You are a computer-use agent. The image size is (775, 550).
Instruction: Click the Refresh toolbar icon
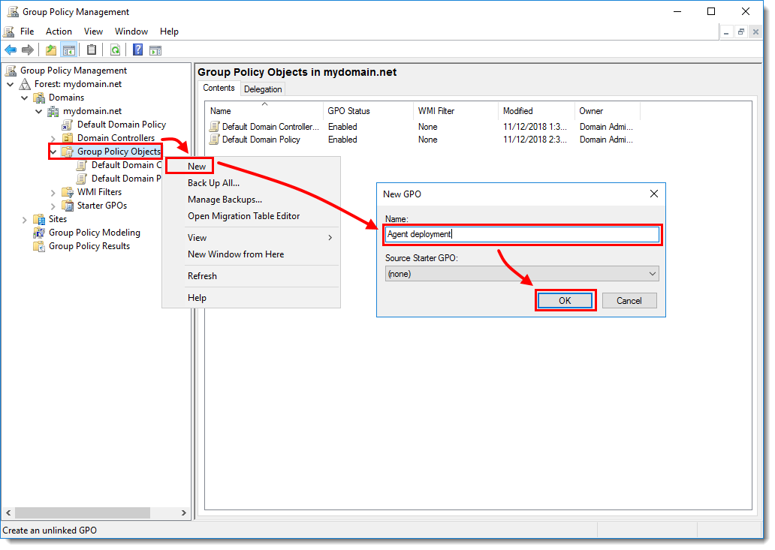tap(115, 50)
